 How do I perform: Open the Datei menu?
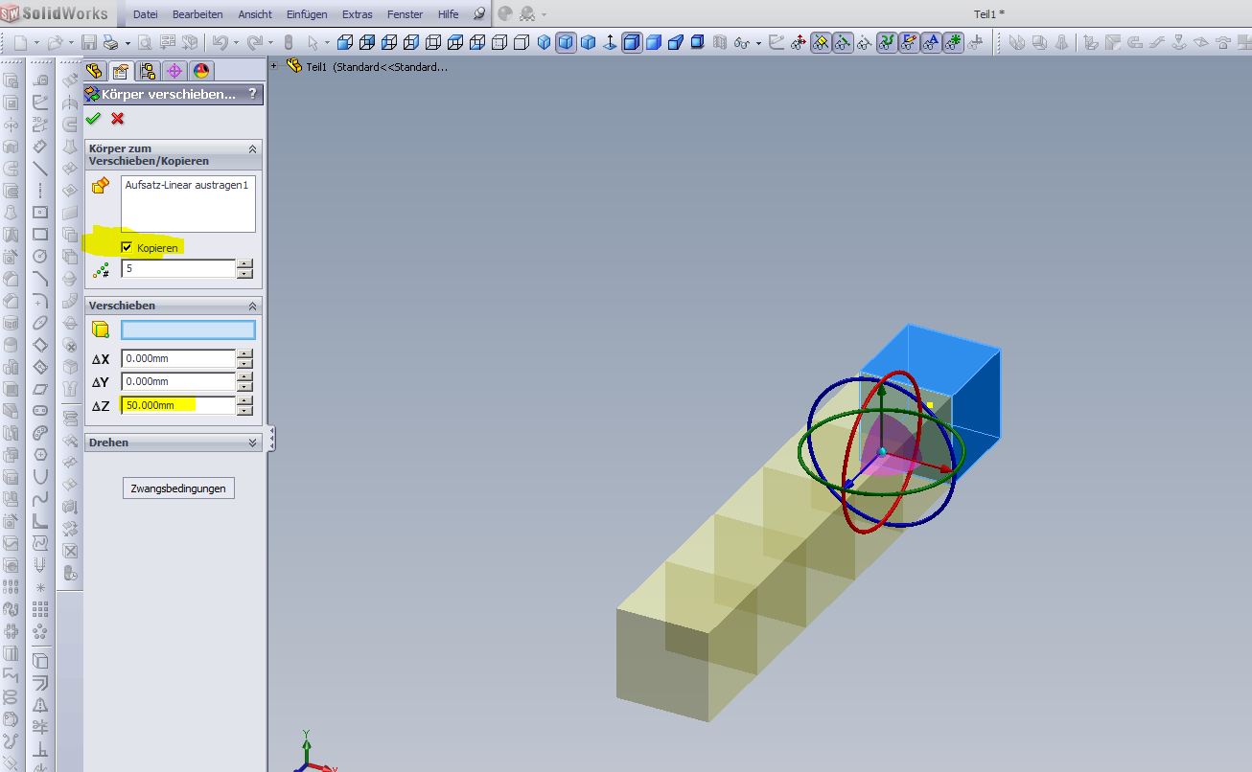pos(146,14)
